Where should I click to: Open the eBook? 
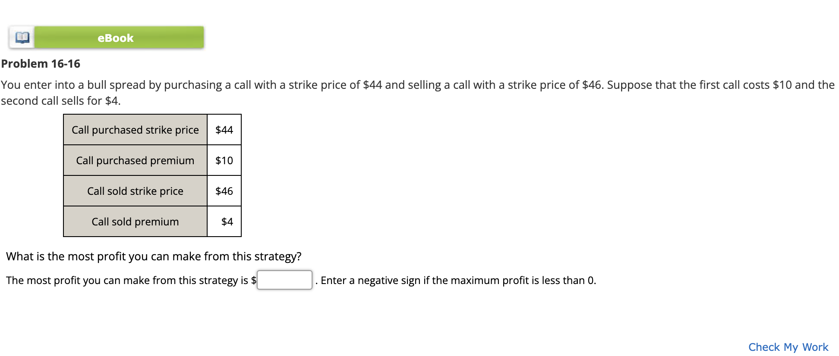point(114,37)
